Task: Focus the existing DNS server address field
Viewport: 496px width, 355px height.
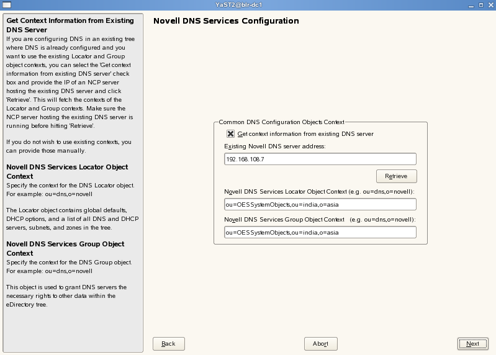Action: [x=320, y=159]
